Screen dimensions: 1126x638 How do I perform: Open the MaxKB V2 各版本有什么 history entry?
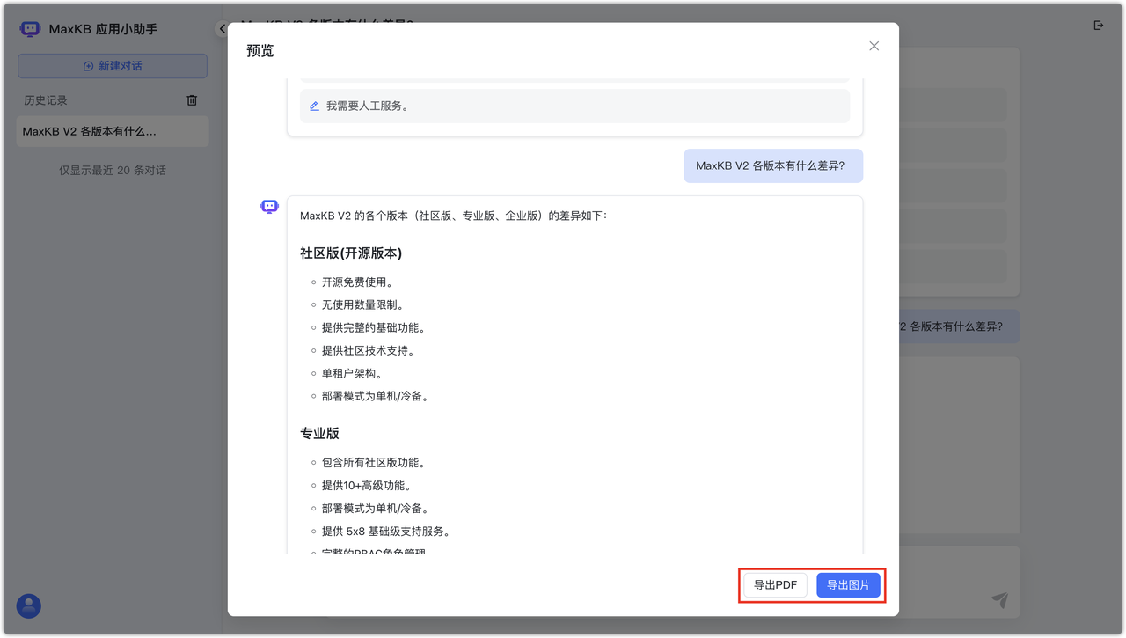pyautogui.click(x=113, y=131)
